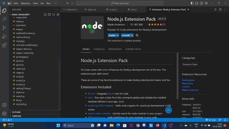Image resolution: width=229 pixels, height=129 pixels.
Task: Open editor more actions ellipsis
Action: tap(225, 10)
